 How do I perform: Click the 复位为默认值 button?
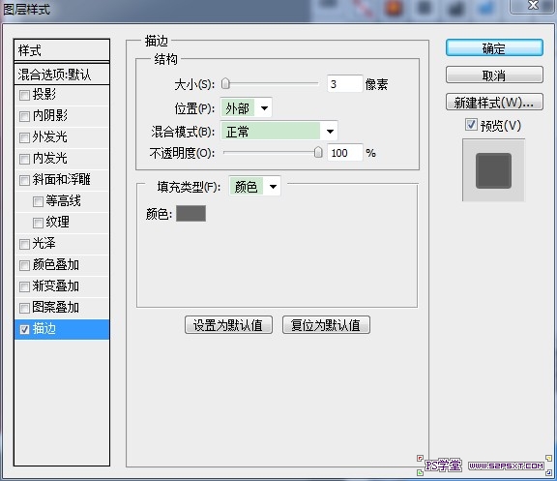click(326, 325)
